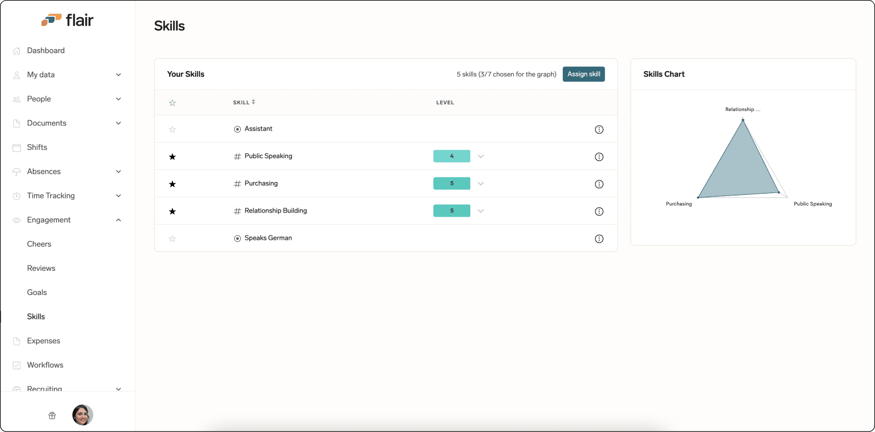Open Workflows in sidebar
This screenshot has width=875, height=432.
click(45, 365)
